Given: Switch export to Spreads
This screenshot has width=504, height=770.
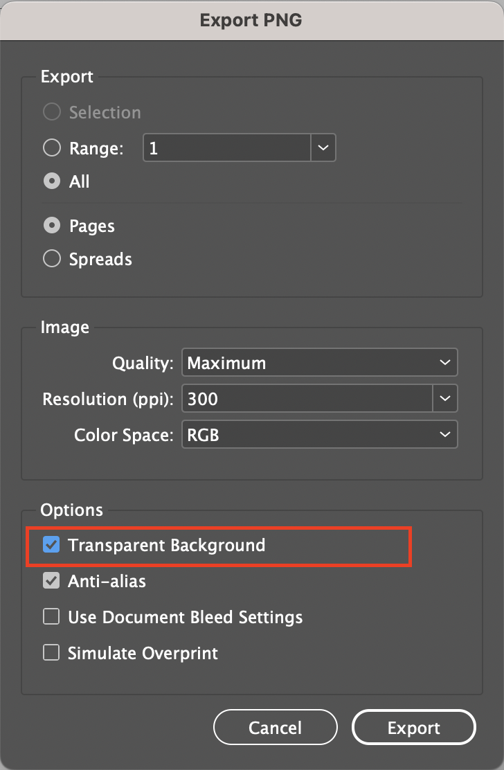Looking at the screenshot, I should pyautogui.click(x=51, y=258).
